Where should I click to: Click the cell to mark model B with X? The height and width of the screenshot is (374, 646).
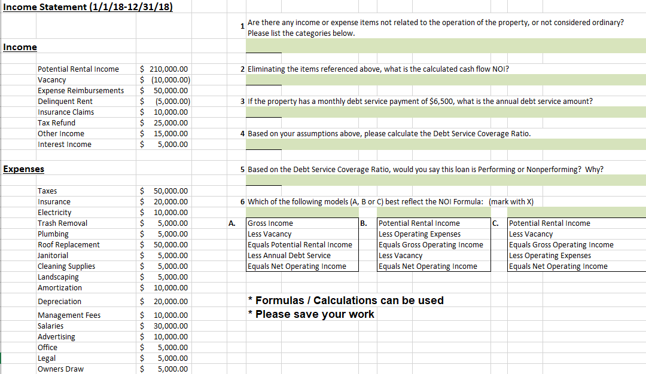(434, 211)
